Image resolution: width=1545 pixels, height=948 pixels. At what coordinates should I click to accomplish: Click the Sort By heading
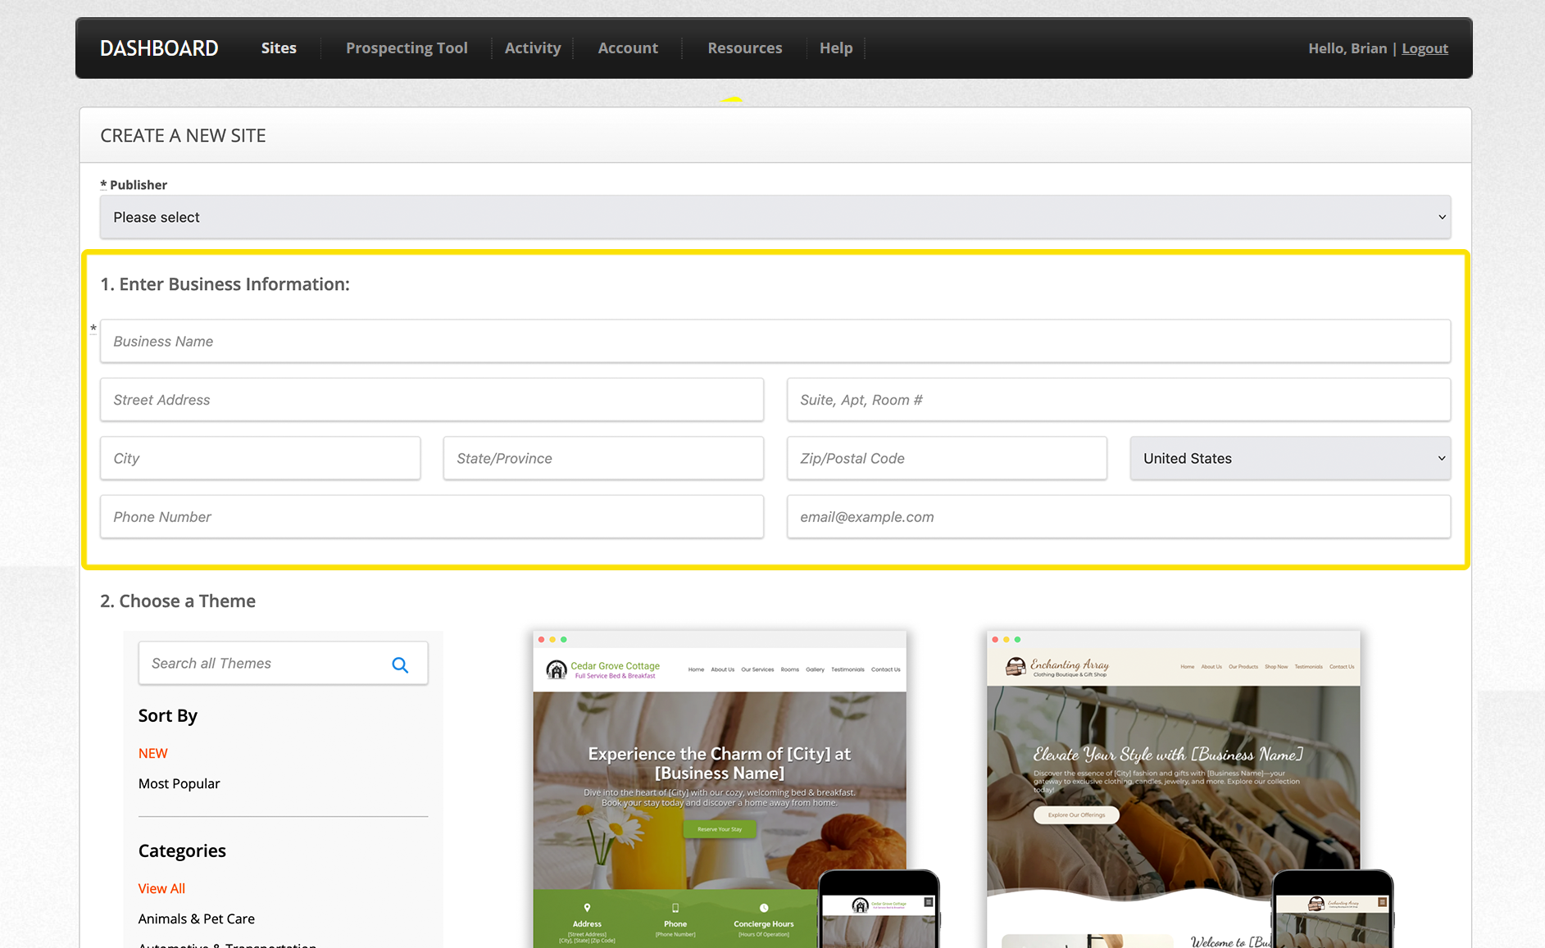point(168,716)
